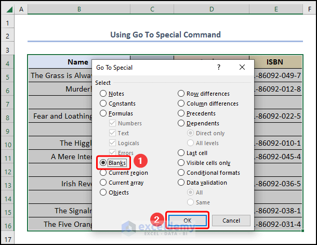Click the select-all corner triangle
Image resolution: width=317 pixels, height=245 pixels.
[7, 9]
